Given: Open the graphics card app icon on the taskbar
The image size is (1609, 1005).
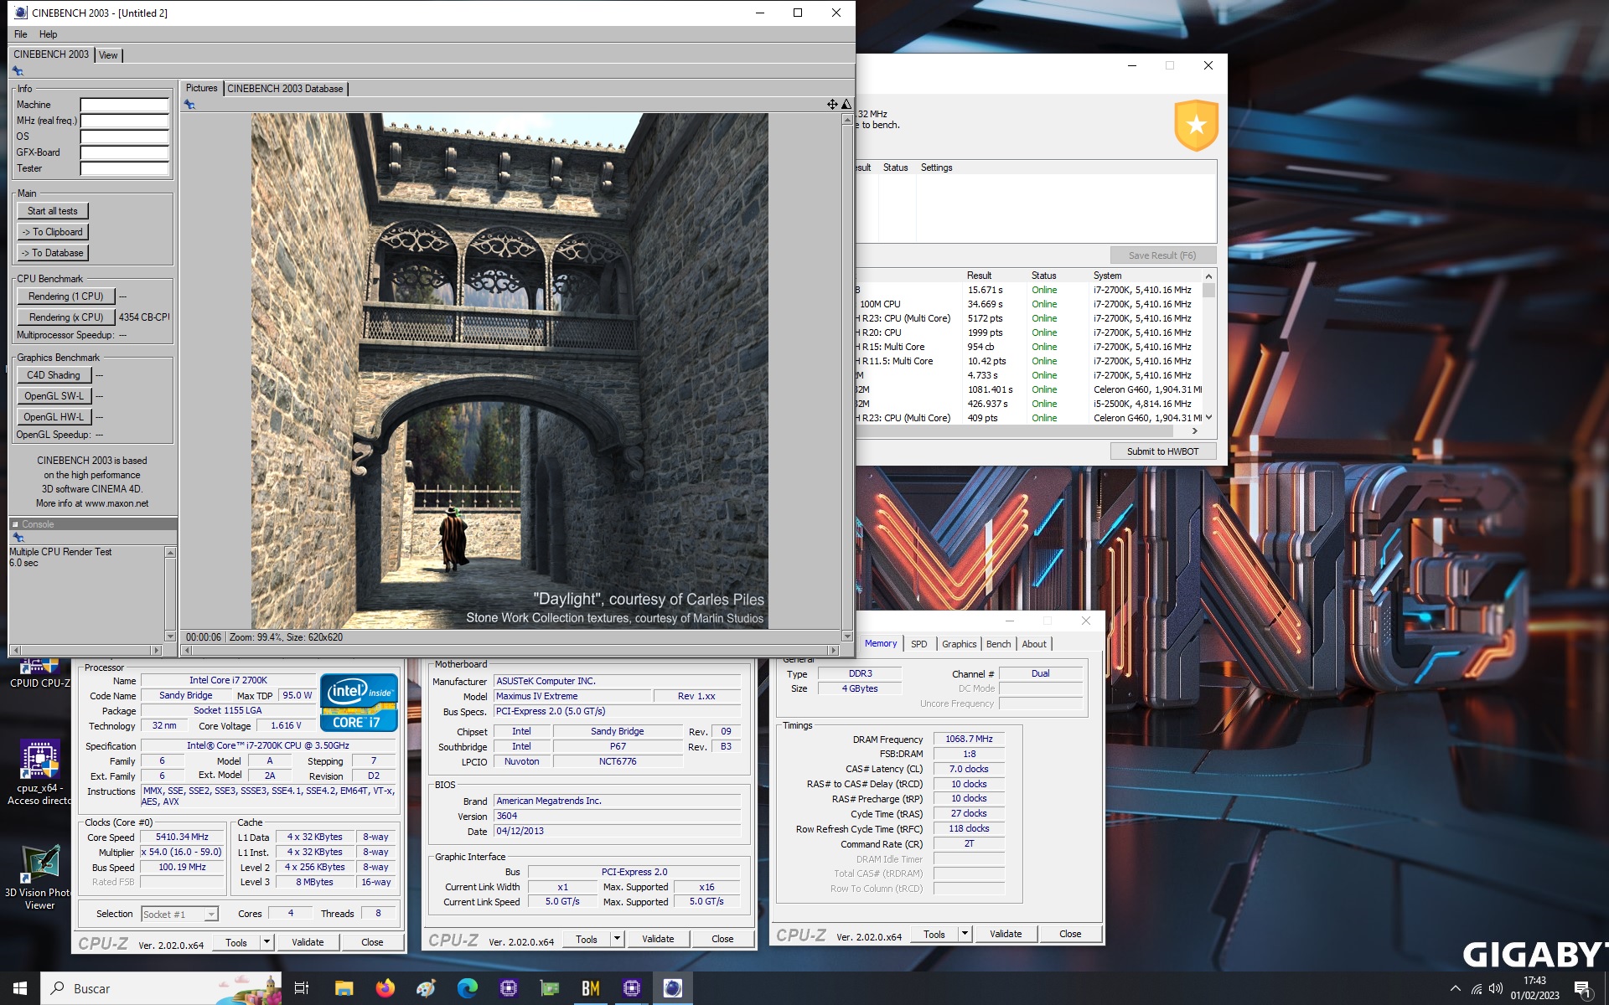Looking at the screenshot, I should [x=549, y=988].
